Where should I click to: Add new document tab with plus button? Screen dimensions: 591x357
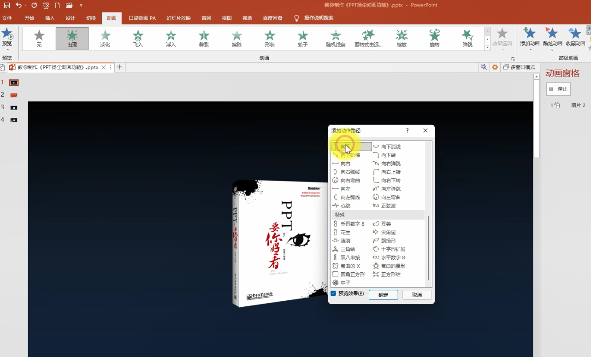click(x=119, y=67)
